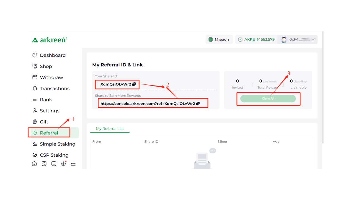Open the wallet account dropdown

click(x=313, y=39)
